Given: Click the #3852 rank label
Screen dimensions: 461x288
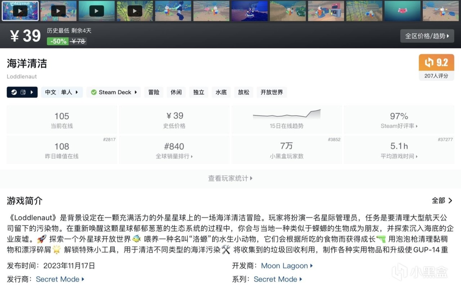Looking at the screenshot, I should point(334,140).
